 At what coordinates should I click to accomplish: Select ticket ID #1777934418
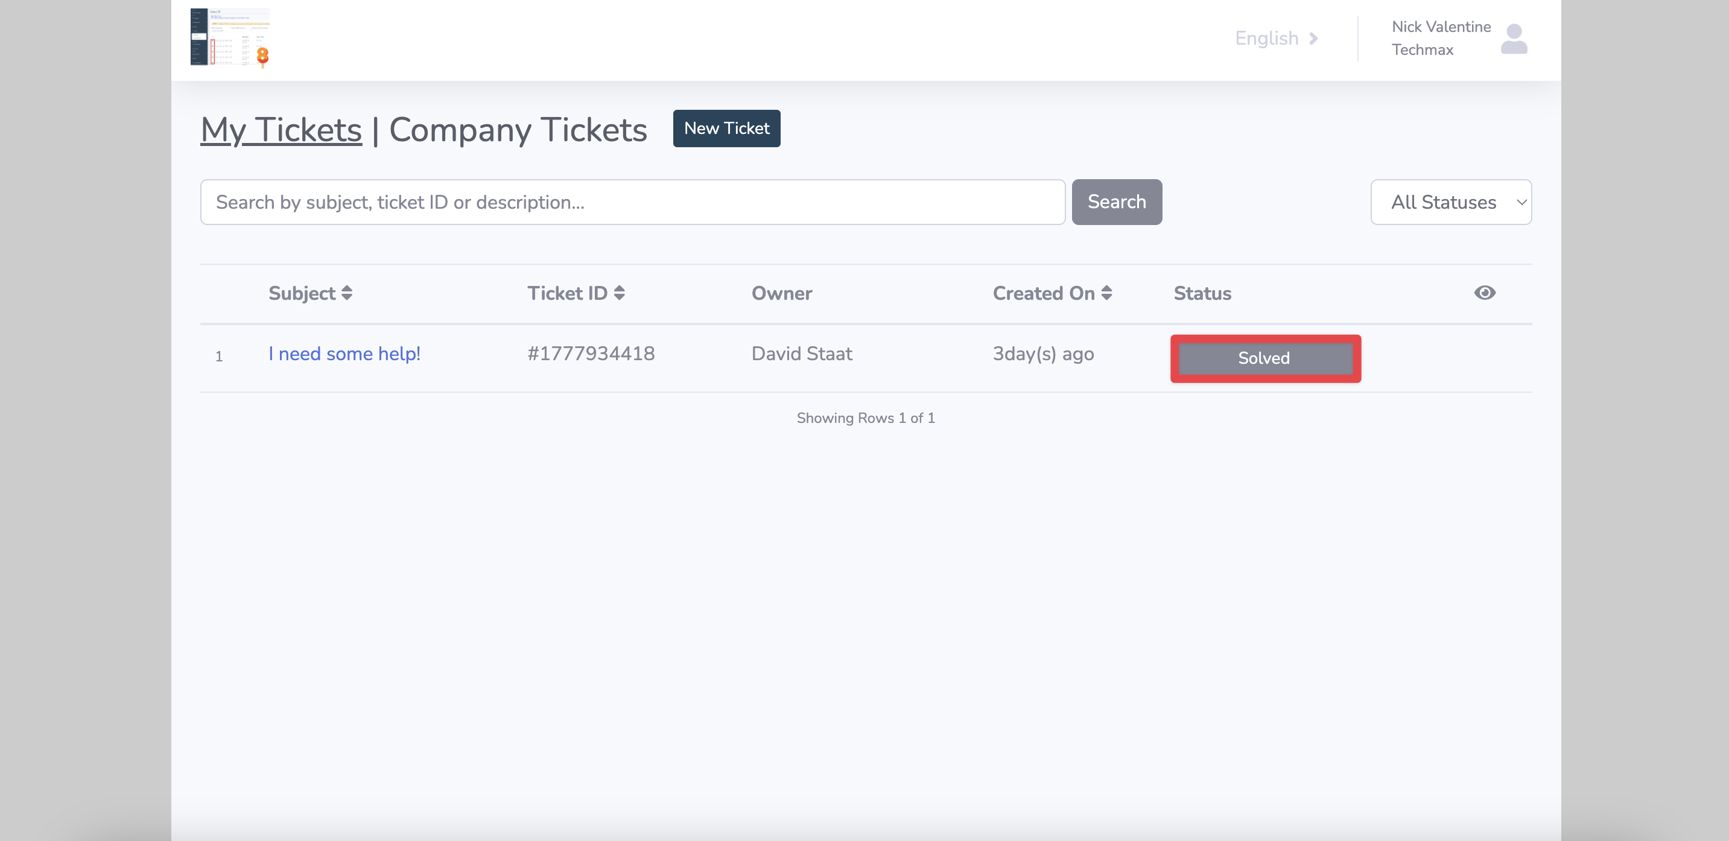click(591, 354)
